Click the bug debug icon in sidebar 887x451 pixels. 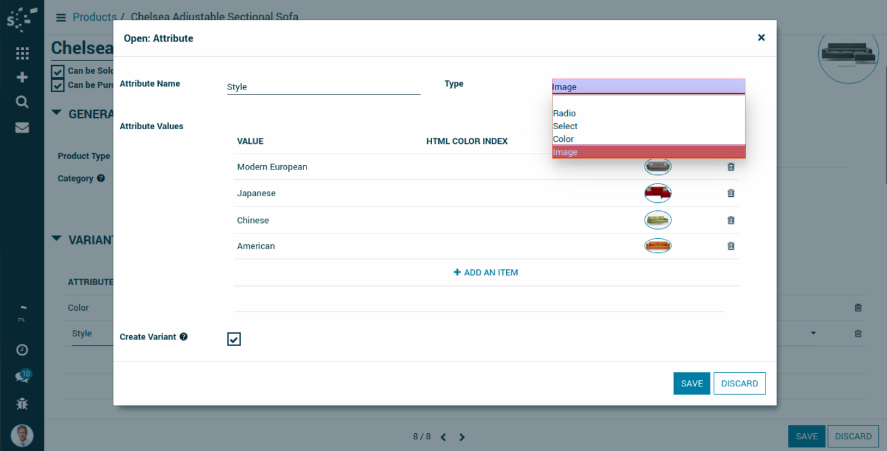click(22, 403)
